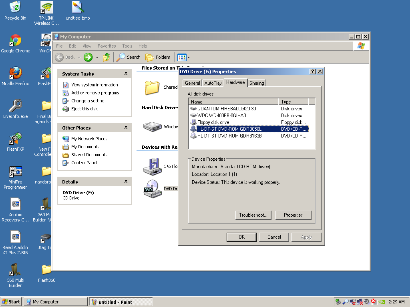The height and width of the screenshot is (307, 410).
Task: Switch to untitled - Paint taskbar button
Action: pos(121,302)
